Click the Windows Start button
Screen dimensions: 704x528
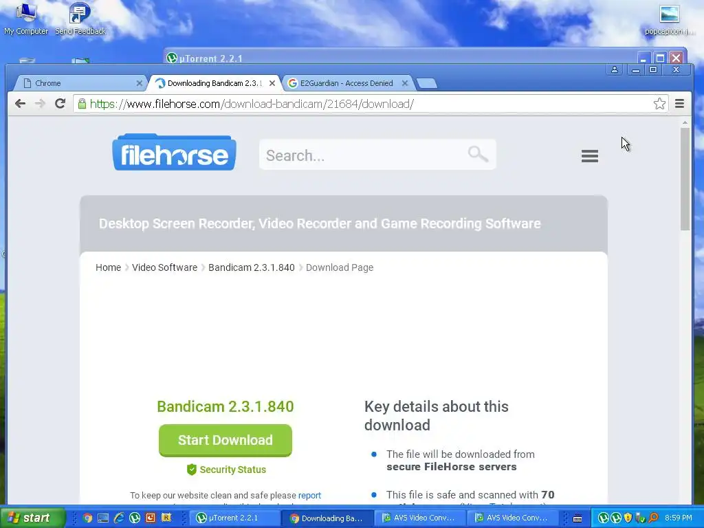click(32, 518)
